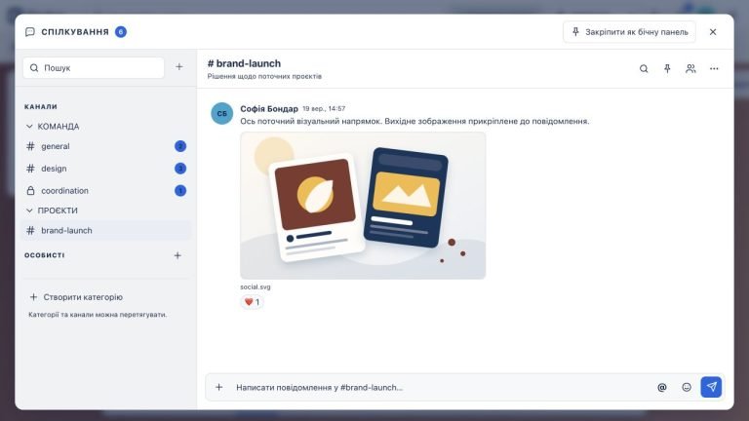Viewport: 749px width, 421px height.
Task: Click the social.svg file name
Action: 256,287
